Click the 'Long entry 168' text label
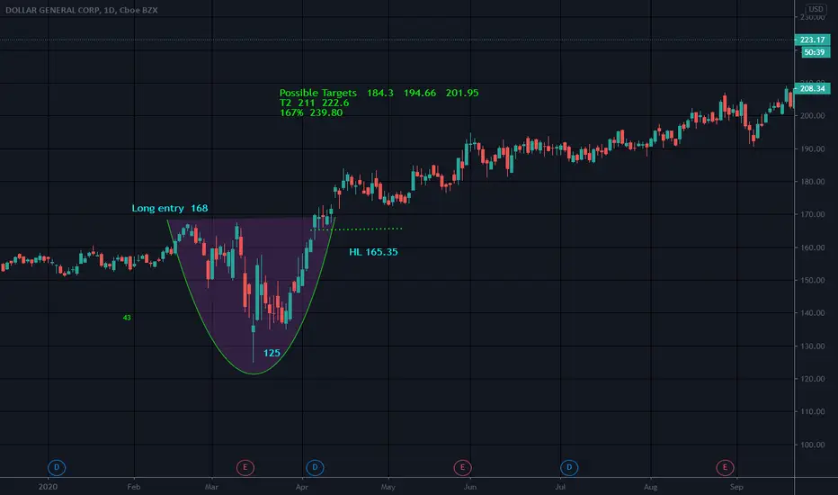 (x=170, y=208)
